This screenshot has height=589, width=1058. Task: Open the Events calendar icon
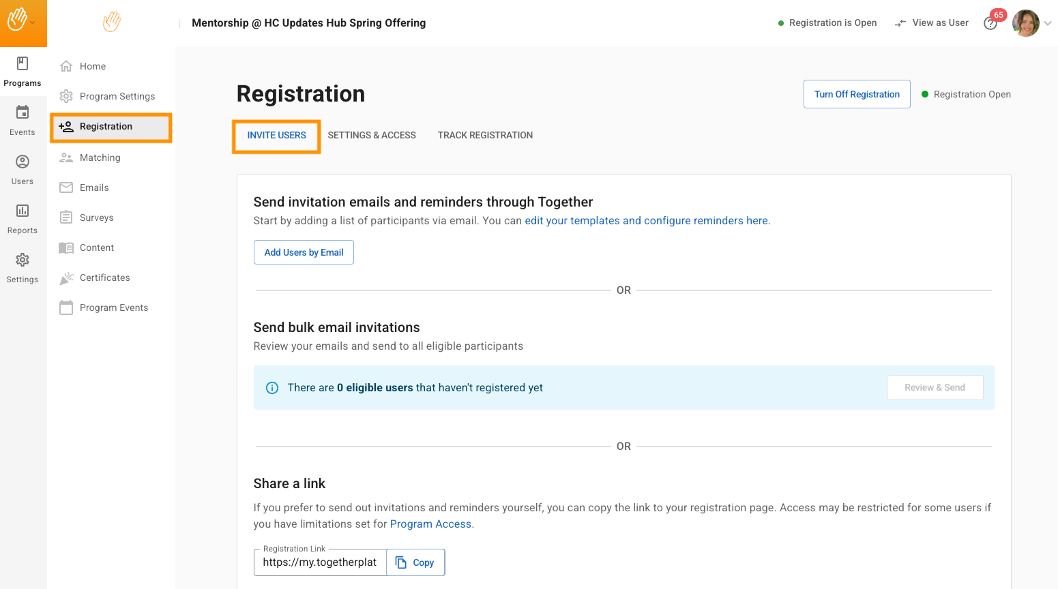tap(23, 113)
